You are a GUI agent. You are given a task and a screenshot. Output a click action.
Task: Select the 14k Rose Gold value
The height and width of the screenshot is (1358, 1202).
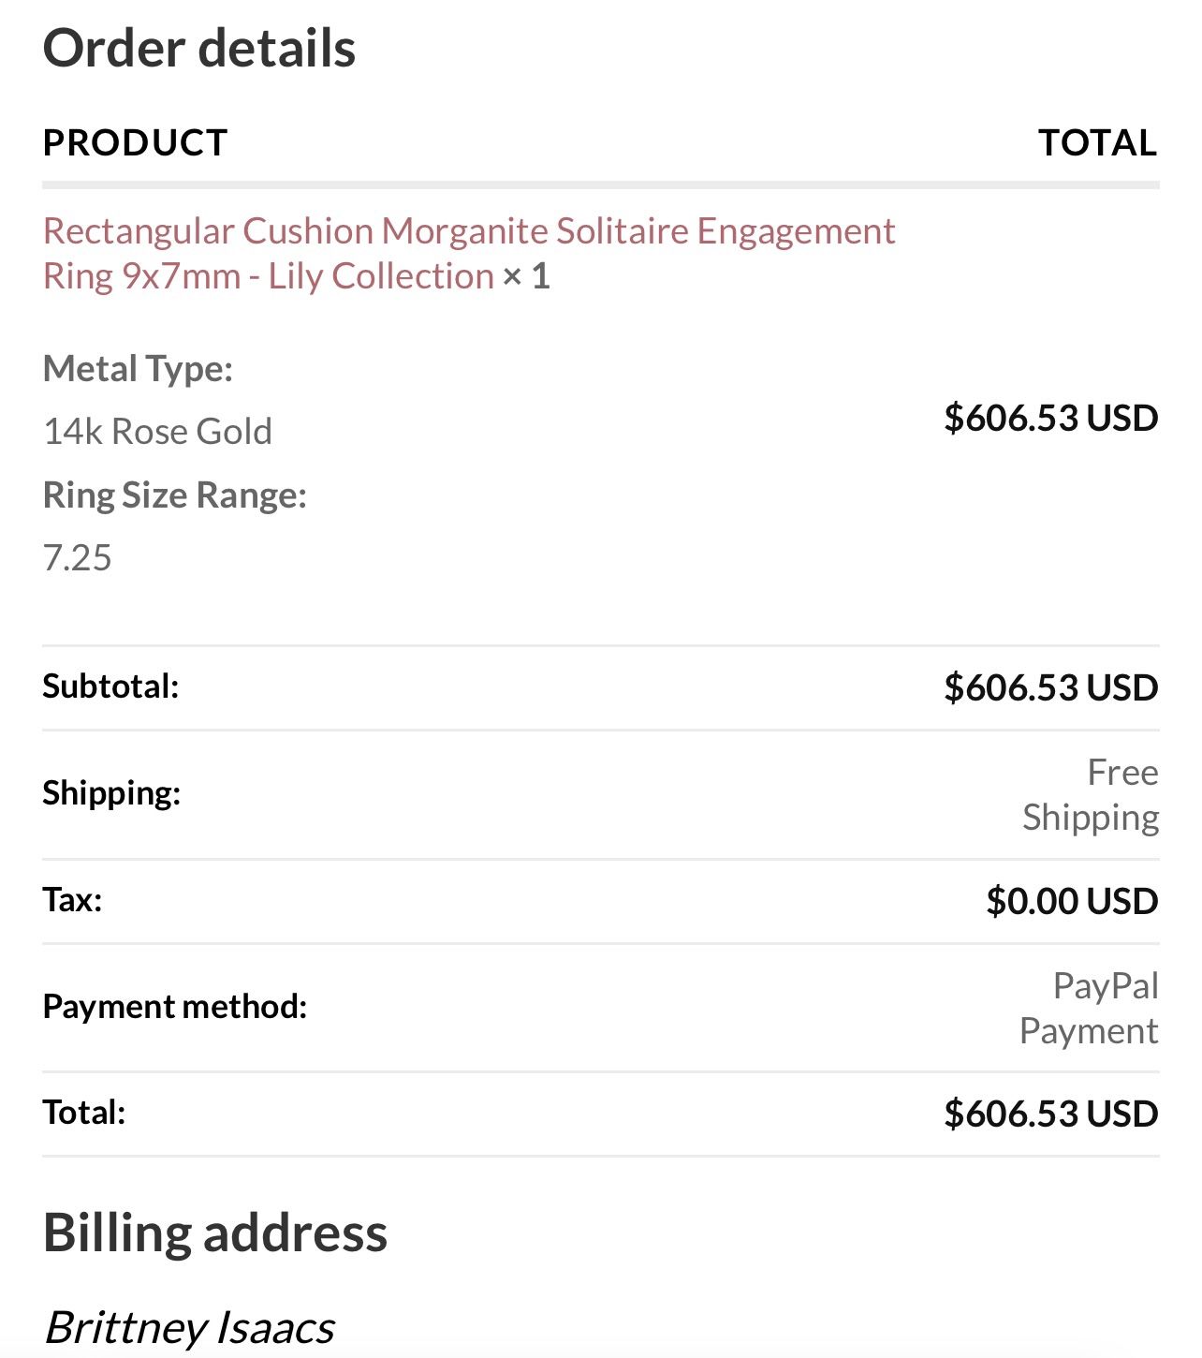[158, 432]
